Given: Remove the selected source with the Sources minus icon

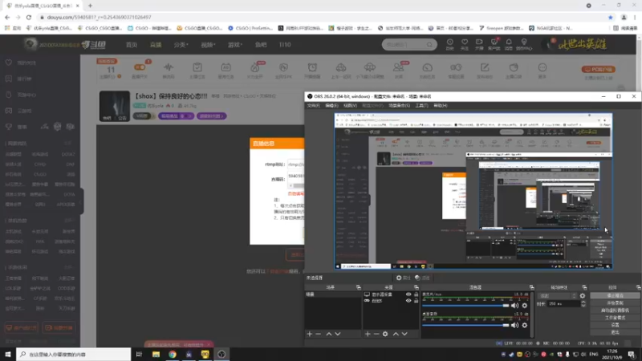Looking at the screenshot, I should (x=376, y=334).
